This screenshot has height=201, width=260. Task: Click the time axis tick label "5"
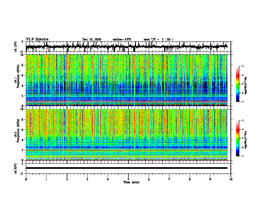[x=128, y=179]
